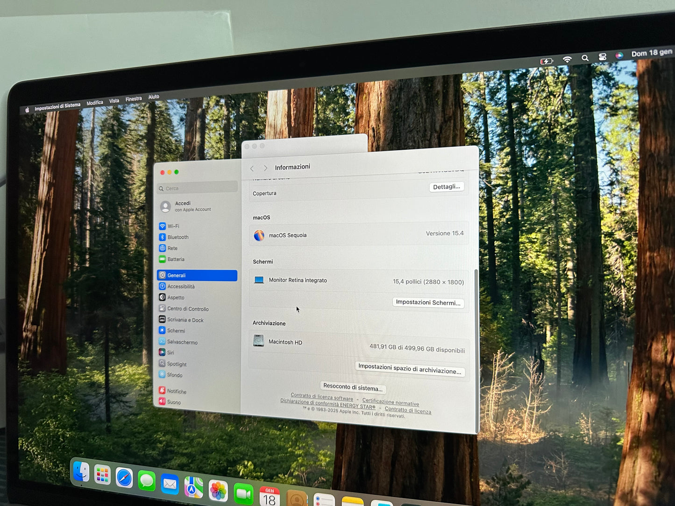Screen dimensions: 675x506
Task: Select Spotlight in the settings sidebar
Action: coord(176,364)
